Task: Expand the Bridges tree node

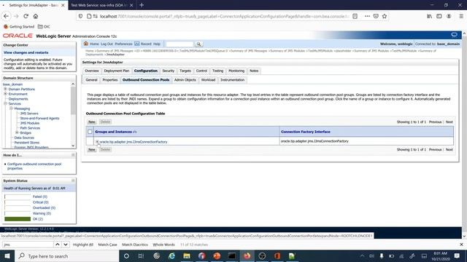Action: click(17, 132)
